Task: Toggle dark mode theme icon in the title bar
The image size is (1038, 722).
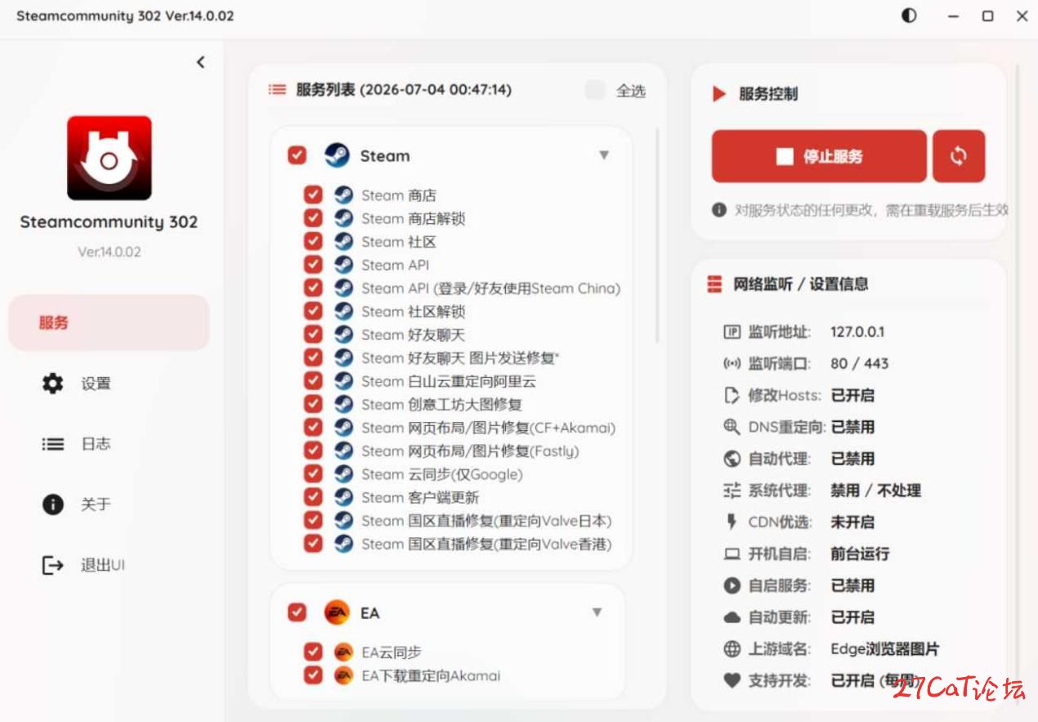Action: (909, 16)
